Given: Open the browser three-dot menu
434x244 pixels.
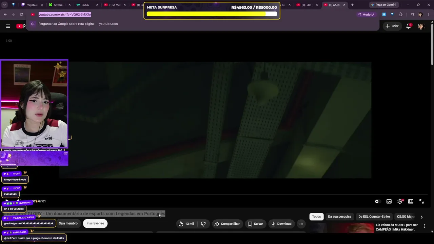Looking at the screenshot, I should click(x=429, y=15).
